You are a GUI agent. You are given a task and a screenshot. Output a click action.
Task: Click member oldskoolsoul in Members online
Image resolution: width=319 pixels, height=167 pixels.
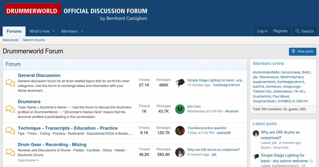(x=283, y=91)
